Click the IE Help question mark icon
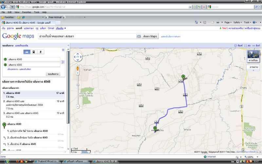Viewport: 262px width, 164px height. 254,22
